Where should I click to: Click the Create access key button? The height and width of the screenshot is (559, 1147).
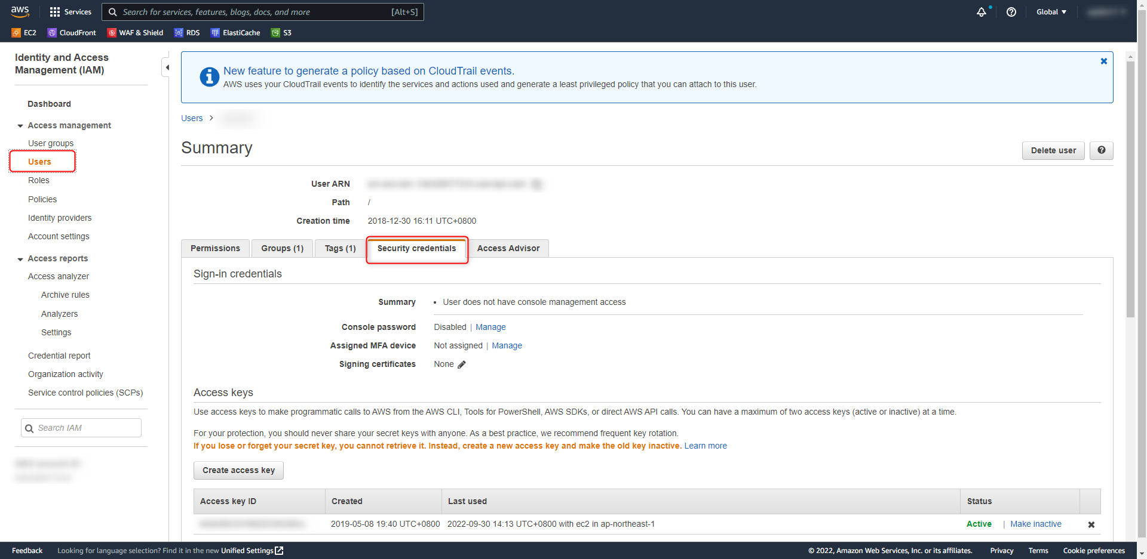click(x=238, y=470)
